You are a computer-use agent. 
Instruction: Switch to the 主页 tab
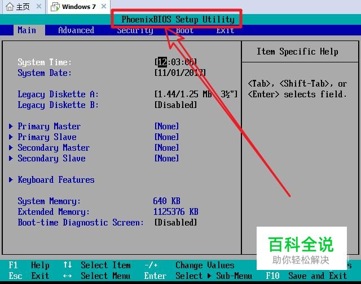pyautogui.click(x=23, y=7)
